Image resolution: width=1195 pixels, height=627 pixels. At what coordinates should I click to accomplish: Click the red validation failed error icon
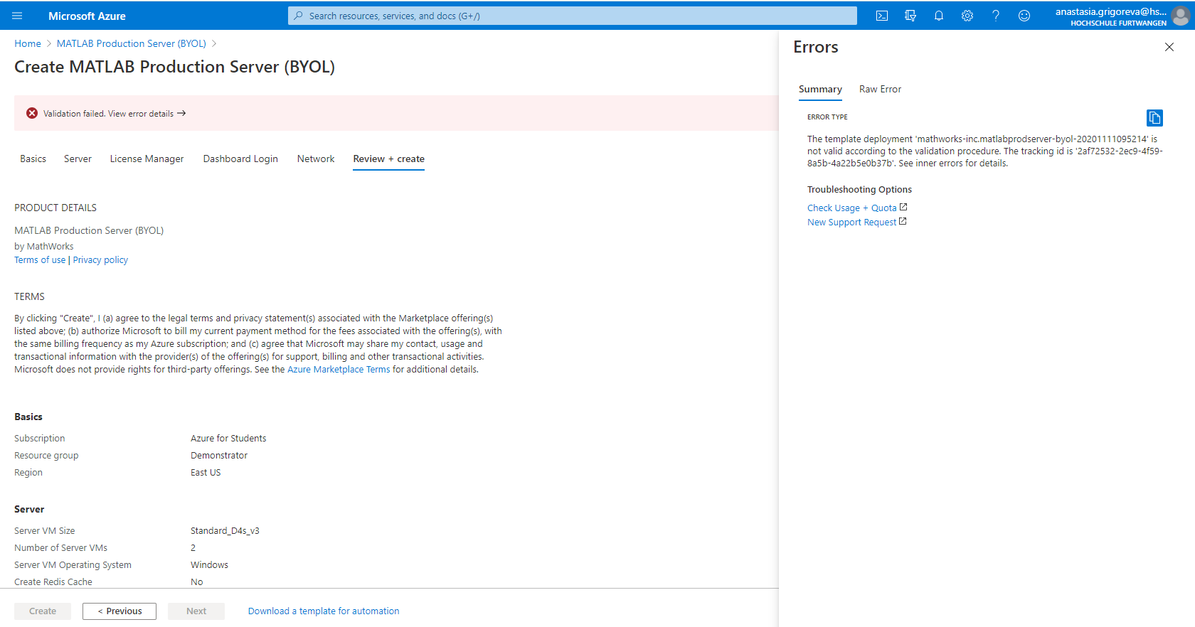click(32, 113)
